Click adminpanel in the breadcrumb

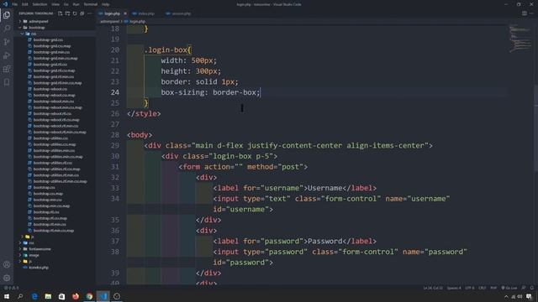point(109,21)
